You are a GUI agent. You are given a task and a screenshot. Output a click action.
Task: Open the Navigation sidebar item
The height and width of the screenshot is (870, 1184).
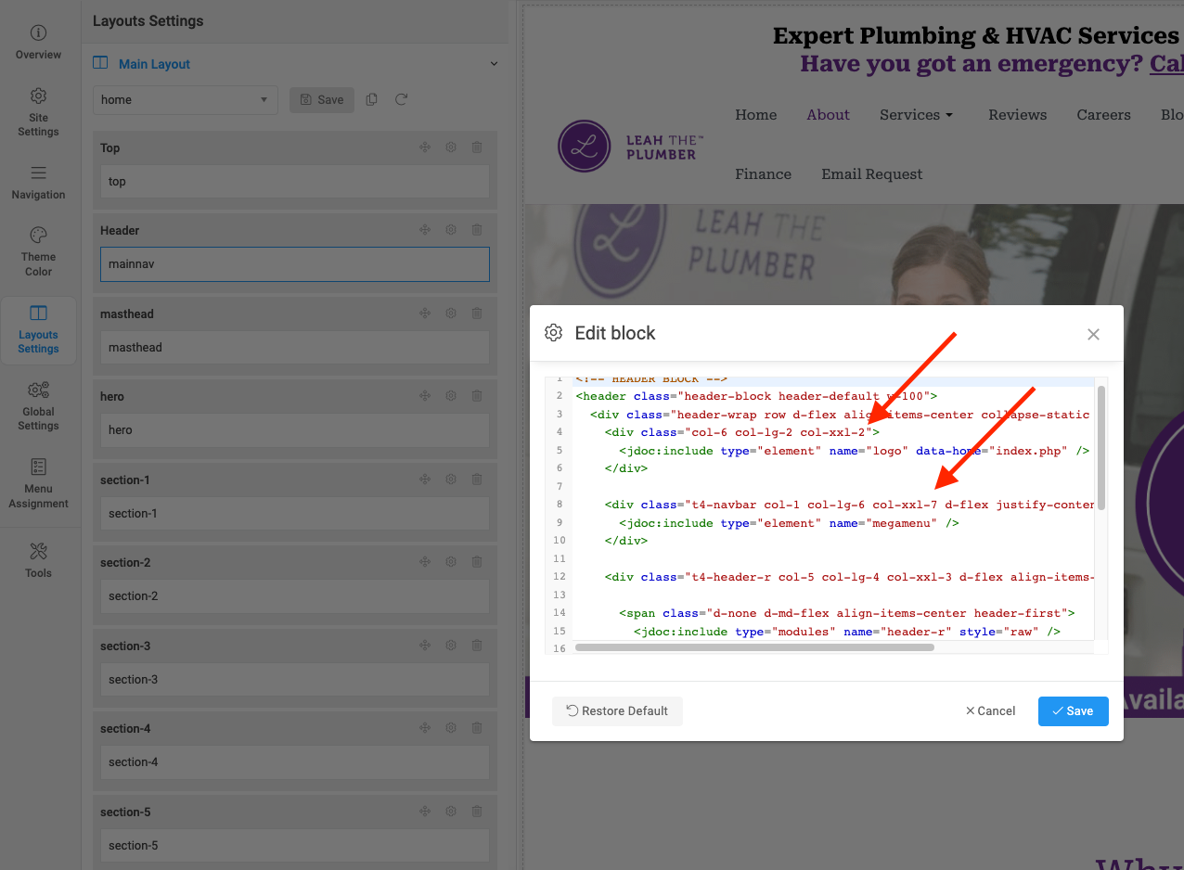pyautogui.click(x=38, y=182)
